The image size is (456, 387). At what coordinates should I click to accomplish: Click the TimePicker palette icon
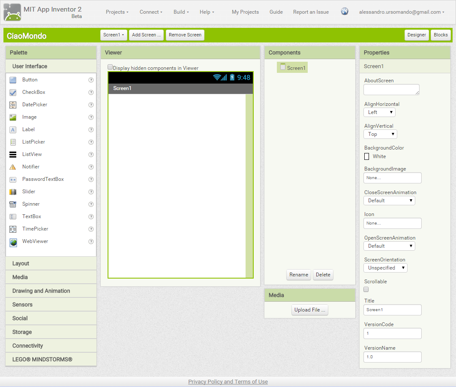[13, 229]
